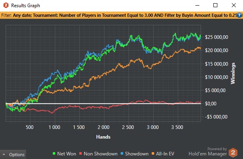
Task: Expand the Options panel
Action: pos(13,154)
